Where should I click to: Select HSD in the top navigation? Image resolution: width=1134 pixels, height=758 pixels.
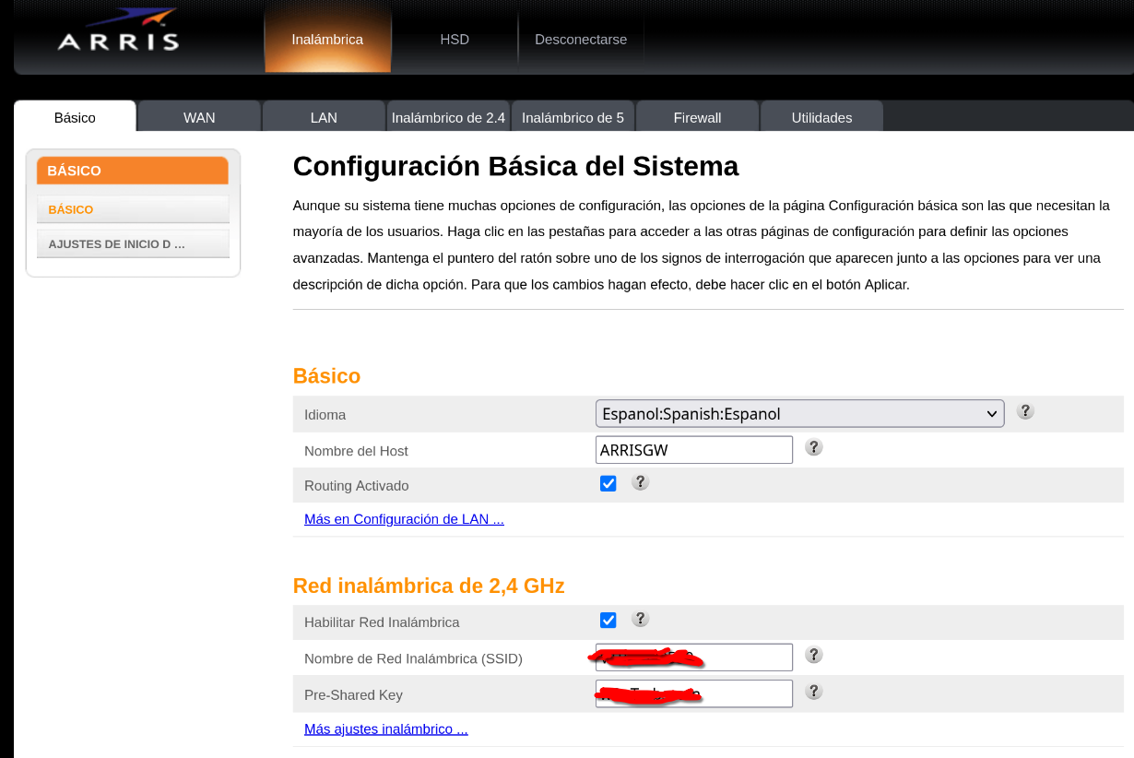(455, 40)
